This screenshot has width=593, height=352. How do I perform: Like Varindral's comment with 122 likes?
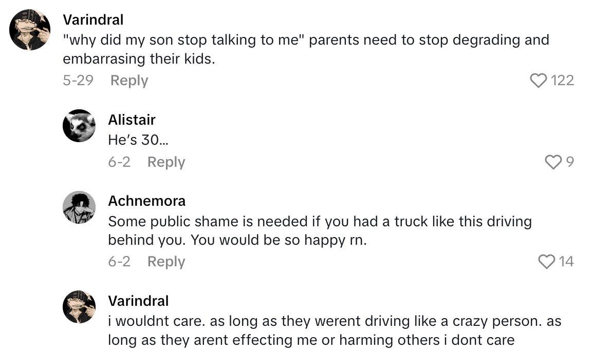(x=538, y=81)
